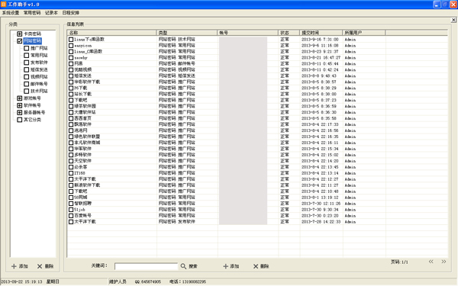Select the 新浪软件下载 list entry
This screenshot has height=286, width=458.
tap(87, 185)
